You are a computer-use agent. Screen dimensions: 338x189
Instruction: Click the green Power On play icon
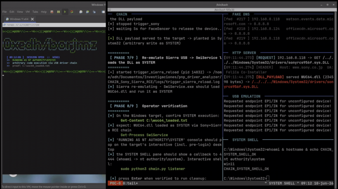coord(65,12)
